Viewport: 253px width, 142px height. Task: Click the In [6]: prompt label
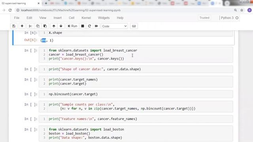pos(31,33)
